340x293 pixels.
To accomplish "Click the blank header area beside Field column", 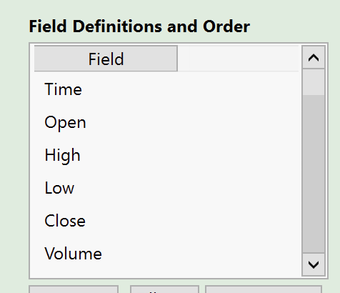I will coord(238,59).
